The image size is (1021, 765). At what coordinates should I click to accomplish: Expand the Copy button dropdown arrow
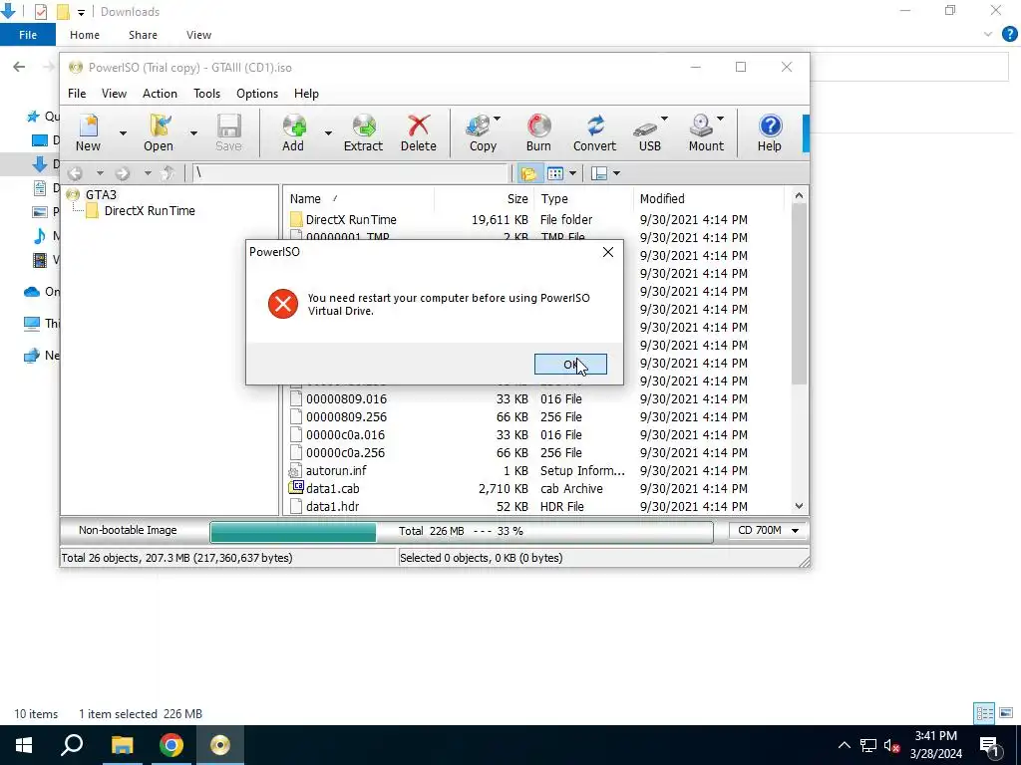pyautogui.click(x=497, y=120)
